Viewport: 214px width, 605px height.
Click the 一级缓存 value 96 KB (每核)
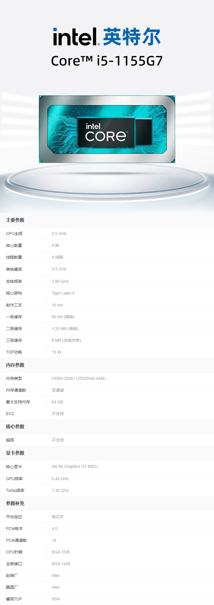[63, 317]
